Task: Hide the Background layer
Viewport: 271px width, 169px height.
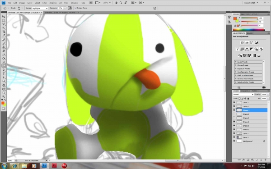Action: [234, 141]
